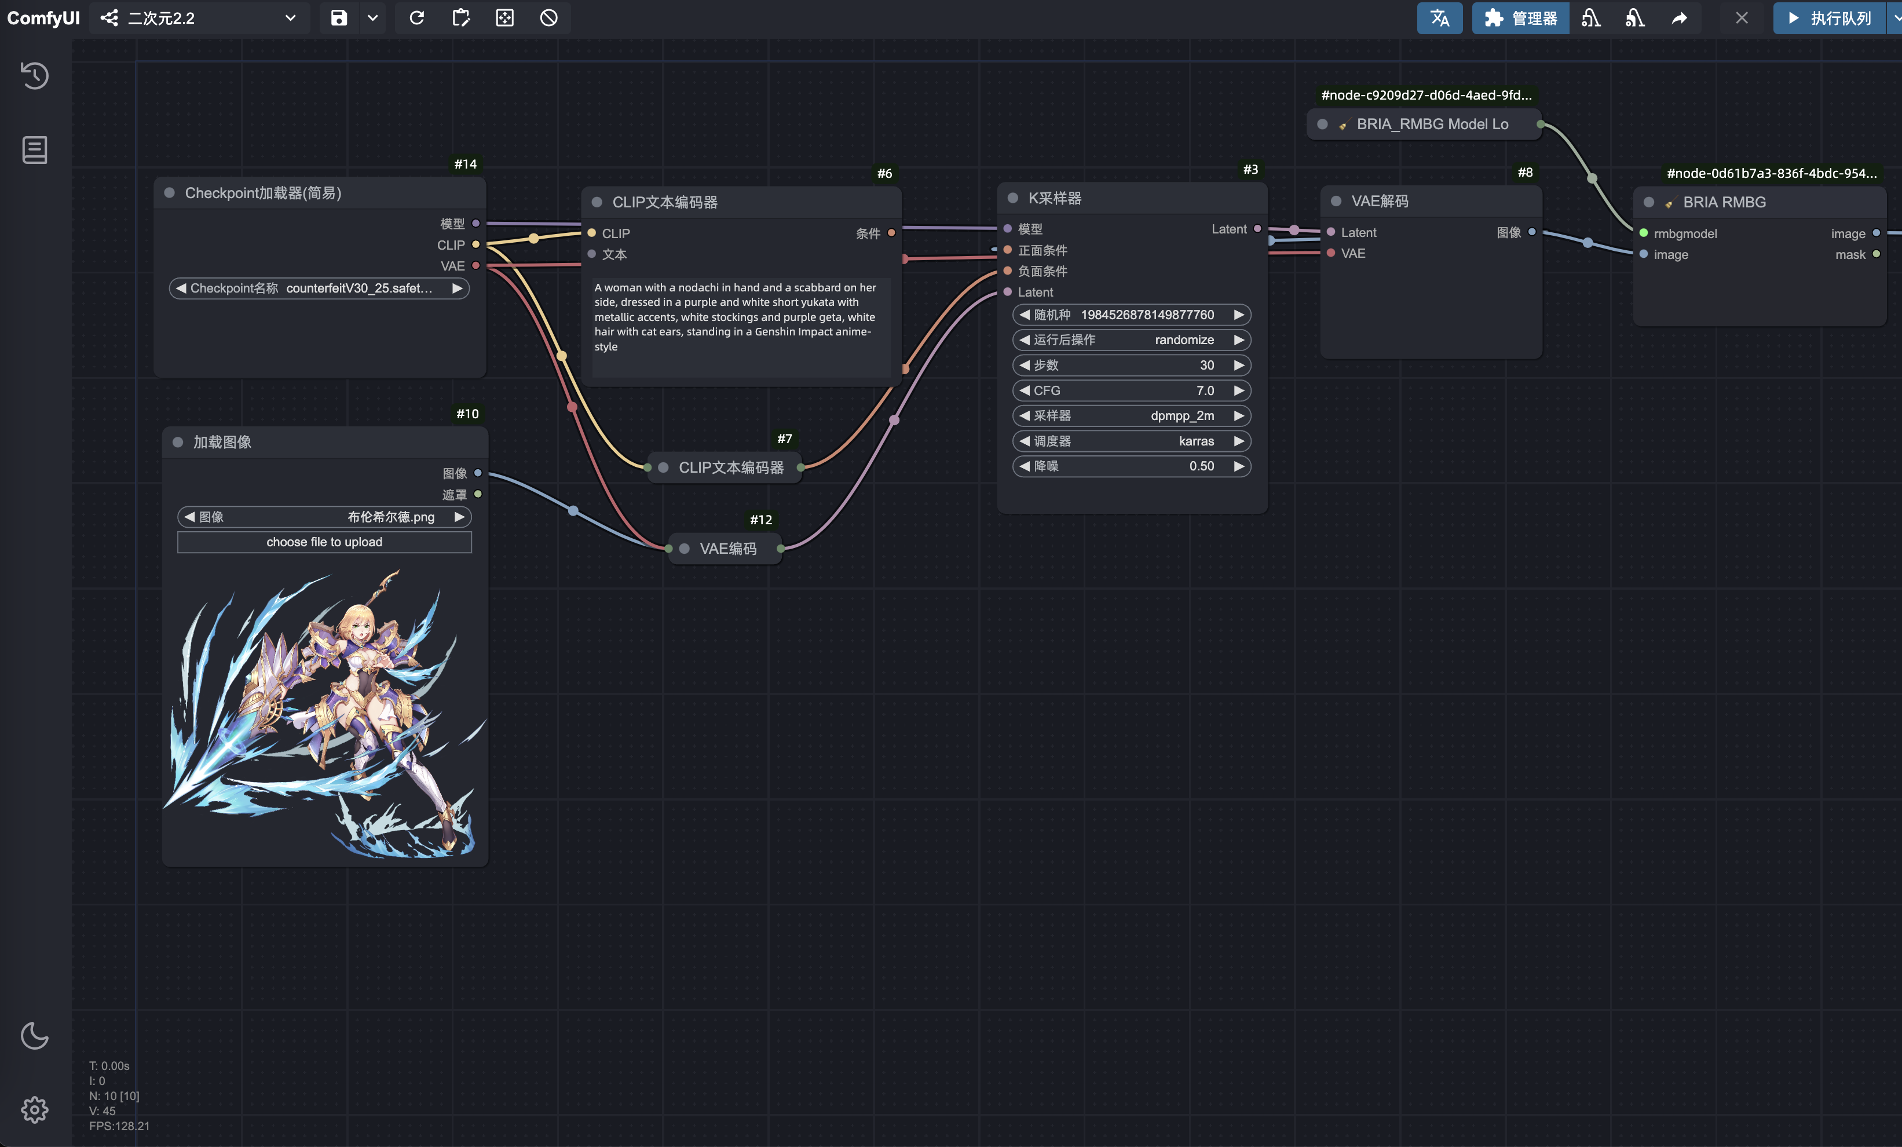Open the save options dropdown arrow
Image resolution: width=1902 pixels, height=1147 pixels.
(373, 18)
